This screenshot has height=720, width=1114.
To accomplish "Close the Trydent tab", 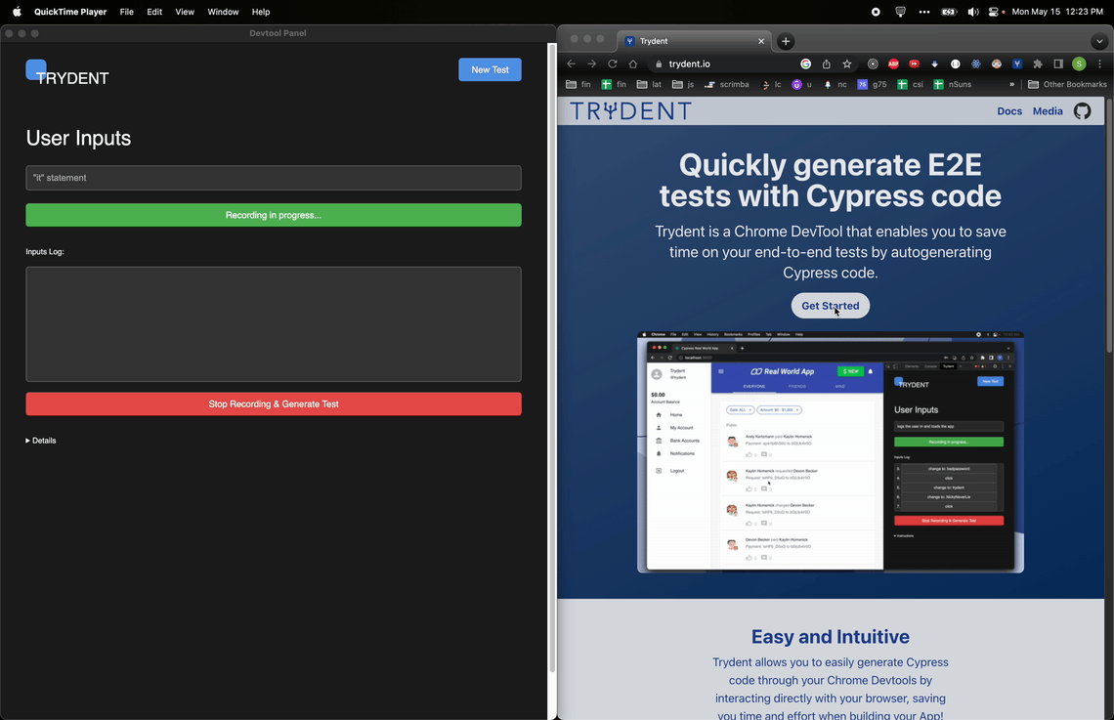I will coord(761,41).
